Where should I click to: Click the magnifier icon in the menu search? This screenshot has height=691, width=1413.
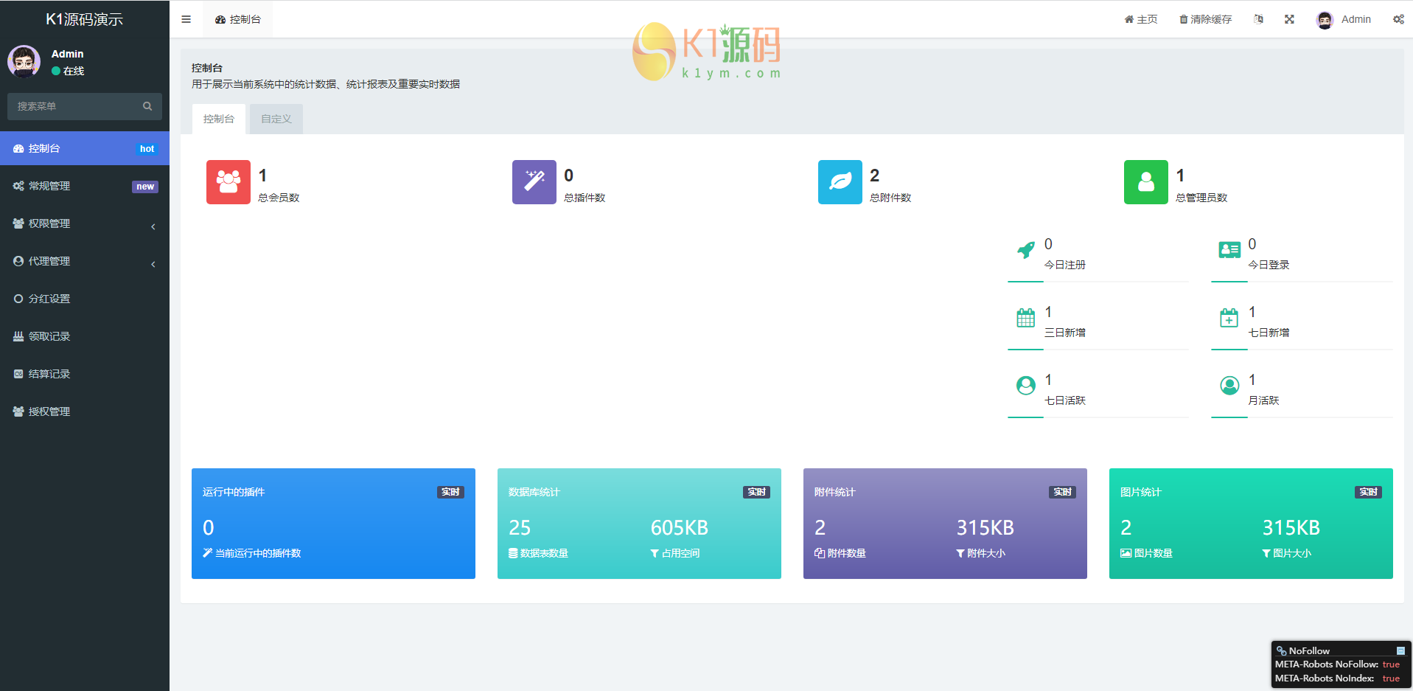(x=147, y=106)
